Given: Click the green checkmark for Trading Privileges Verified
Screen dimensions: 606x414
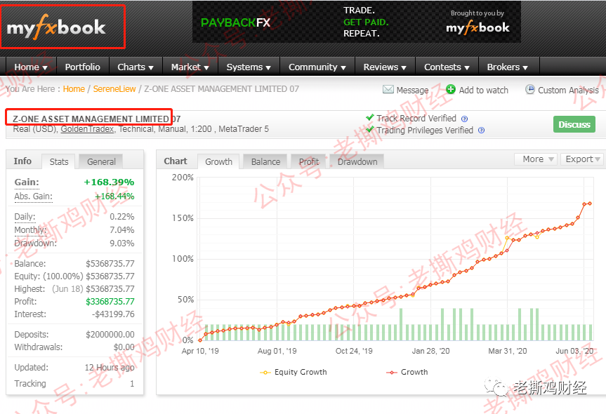Looking at the screenshot, I should 370,129.
